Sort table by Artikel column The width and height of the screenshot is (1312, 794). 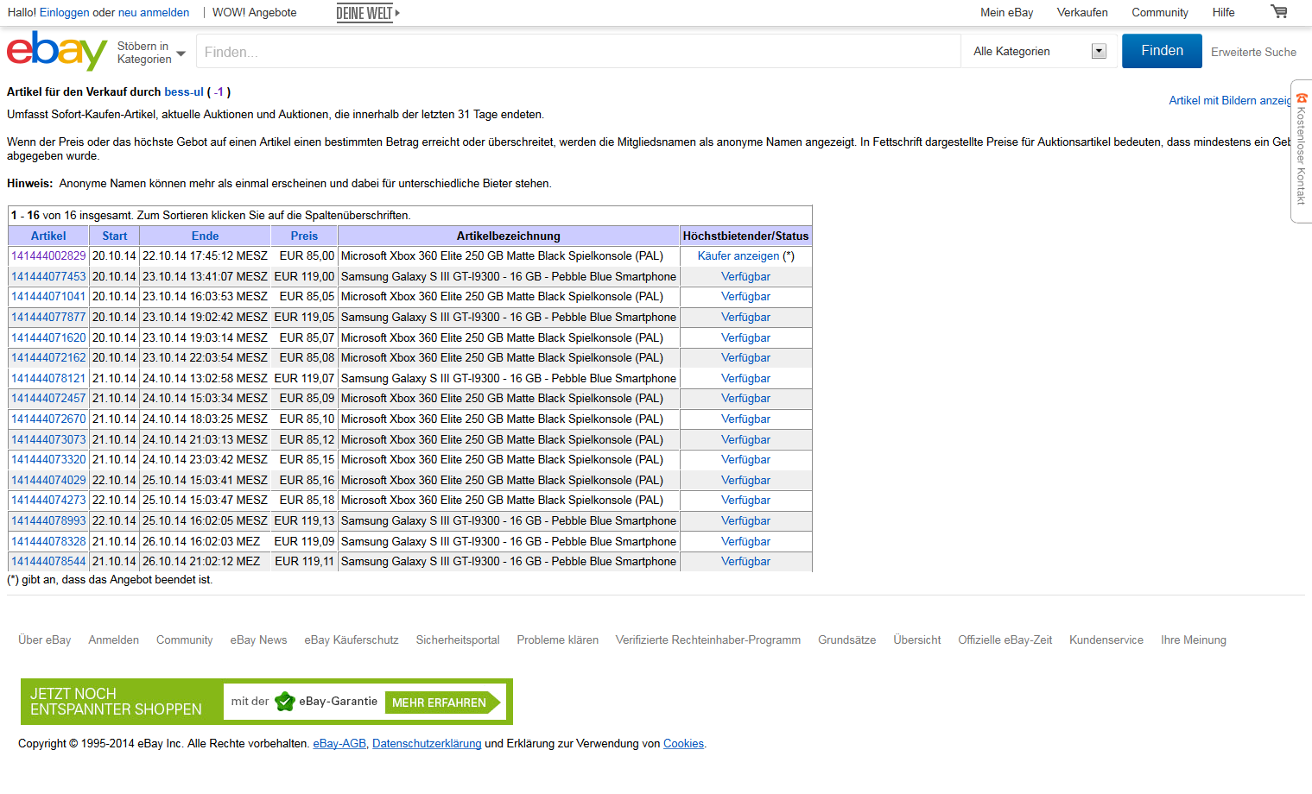point(48,236)
